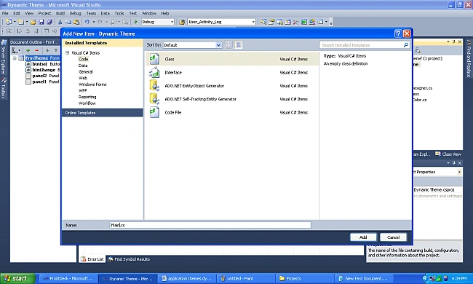Click the Redo arrow icon
This screenshot has width=473, height=284.
(x=100, y=22)
